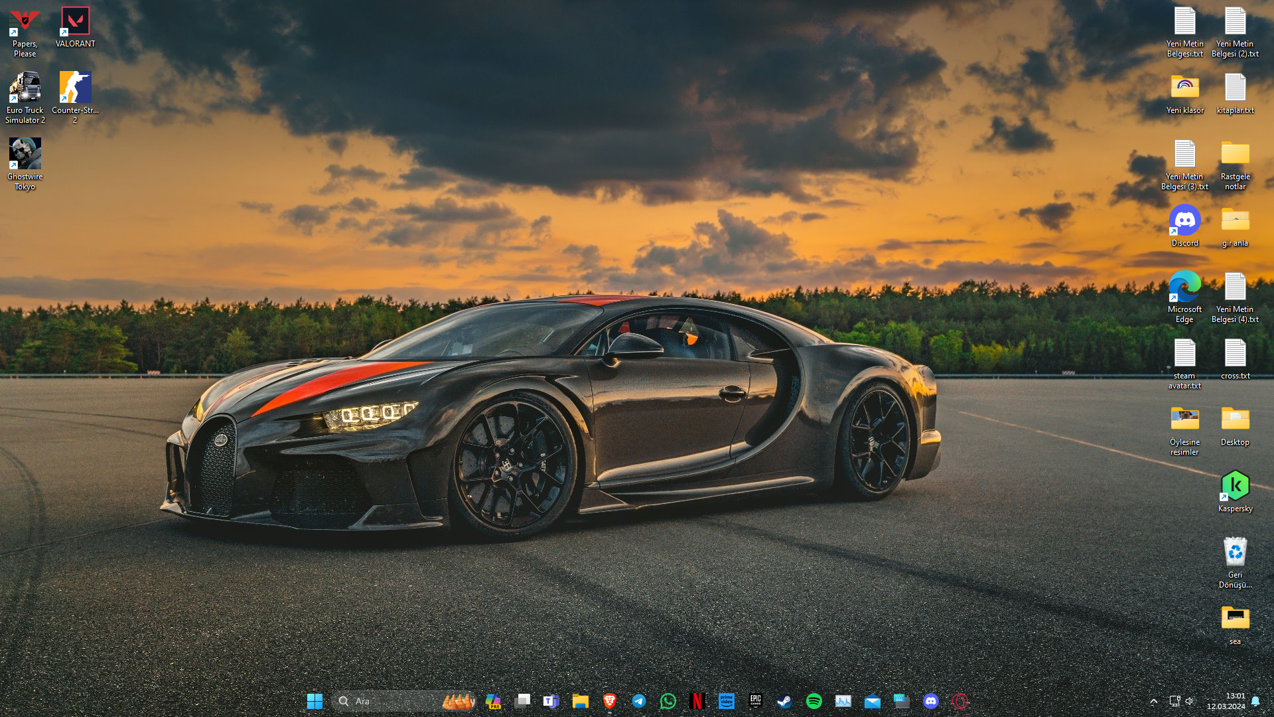Select the Yeni Metin Belgesi (4).txt file
Viewport: 1274px width, 717px height.
point(1235,297)
